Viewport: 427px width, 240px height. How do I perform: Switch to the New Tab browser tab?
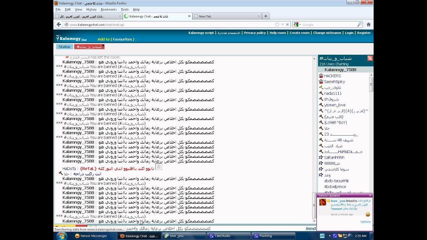tap(227, 16)
